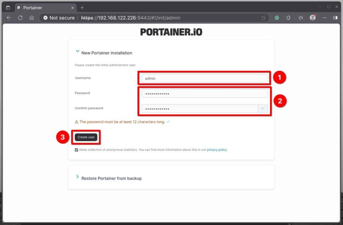
Task: Open a new tab with the plus icon
Action: (x=82, y=8)
